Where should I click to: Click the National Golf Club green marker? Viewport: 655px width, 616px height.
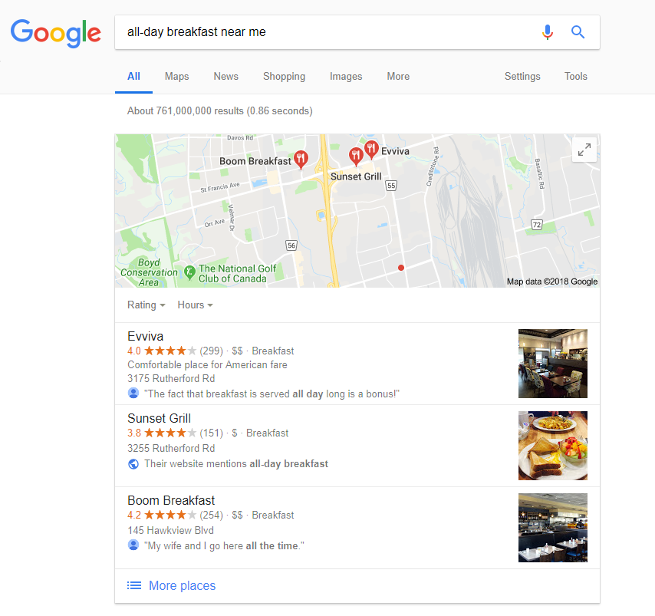[x=189, y=272]
